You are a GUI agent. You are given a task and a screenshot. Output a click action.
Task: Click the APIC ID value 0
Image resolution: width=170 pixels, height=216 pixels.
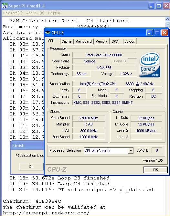tap(157, 150)
